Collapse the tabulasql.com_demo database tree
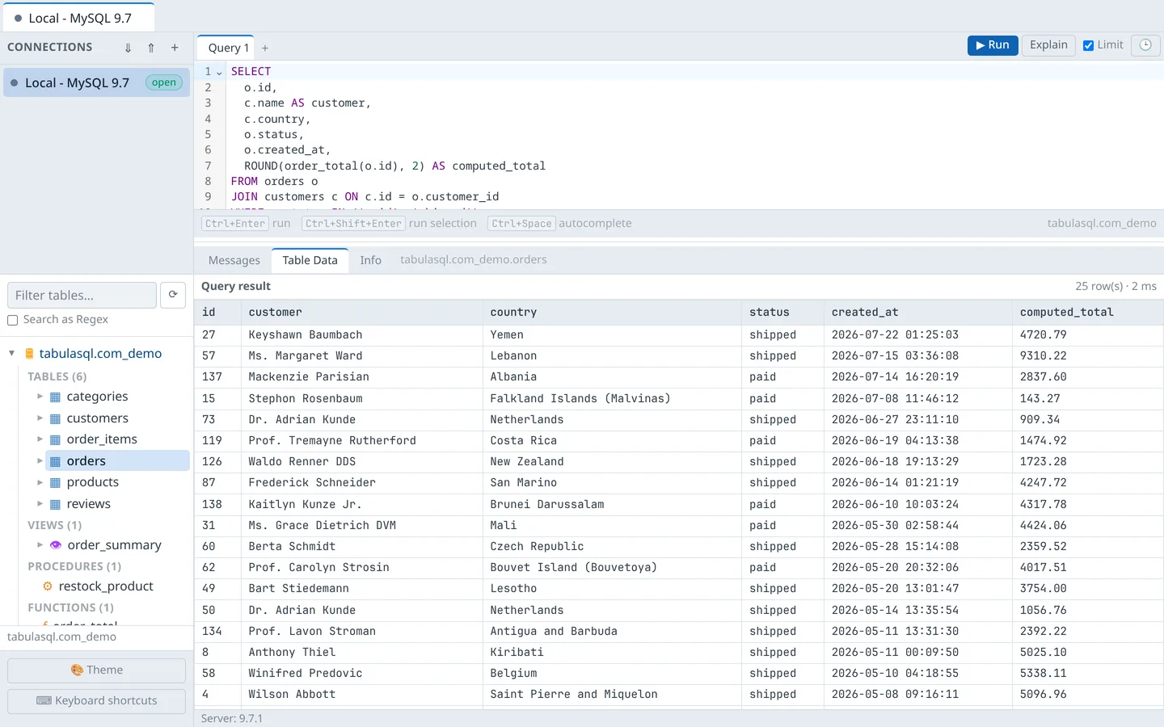Screen dimensions: 1164x727 (12, 353)
